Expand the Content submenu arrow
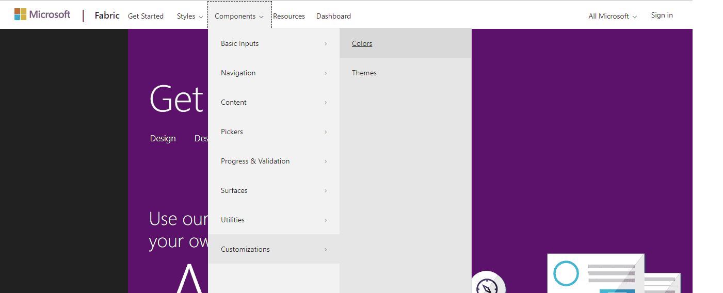The image size is (723, 293). pyautogui.click(x=326, y=103)
